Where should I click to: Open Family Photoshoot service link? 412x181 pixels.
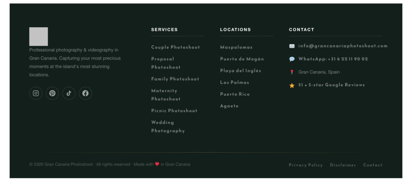[x=175, y=79]
